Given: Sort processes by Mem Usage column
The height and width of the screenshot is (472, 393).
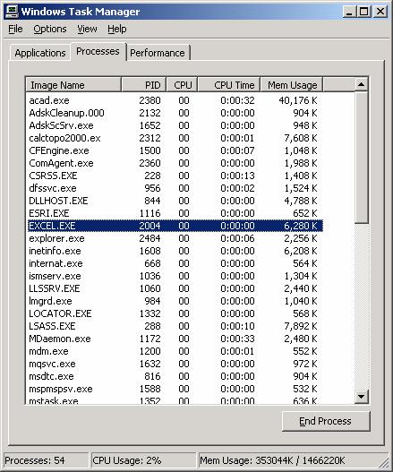Looking at the screenshot, I should [x=291, y=85].
